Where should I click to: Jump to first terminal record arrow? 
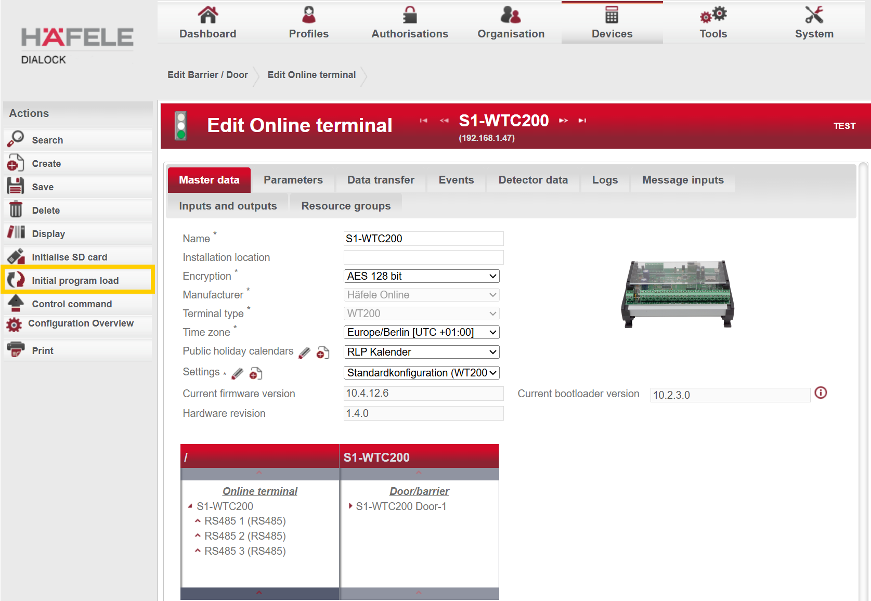click(x=424, y=121)
